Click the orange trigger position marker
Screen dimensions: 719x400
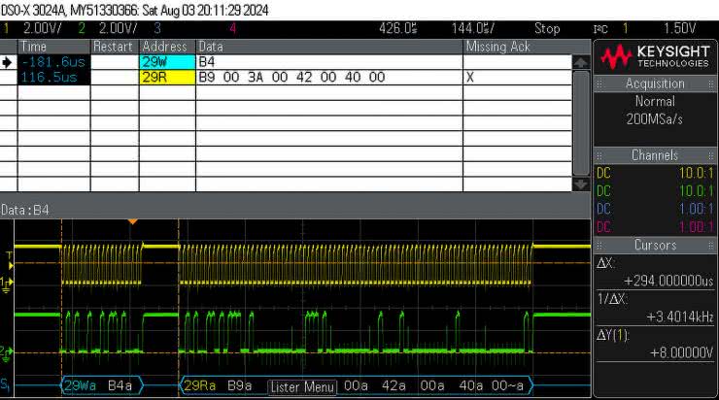[x=133, y=222]
